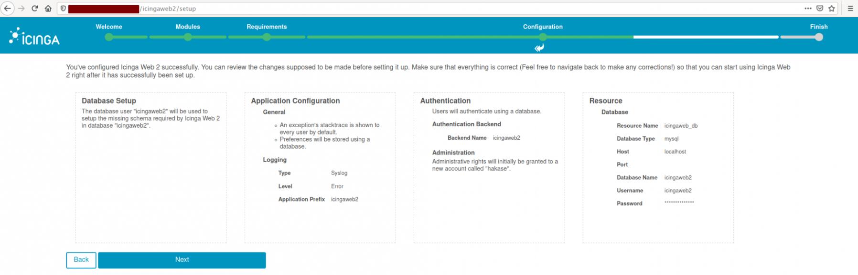Image resolution: width=858 pixels, height=275 pixels.
Task: Select the Configuration step label
Action: [543, 27]
